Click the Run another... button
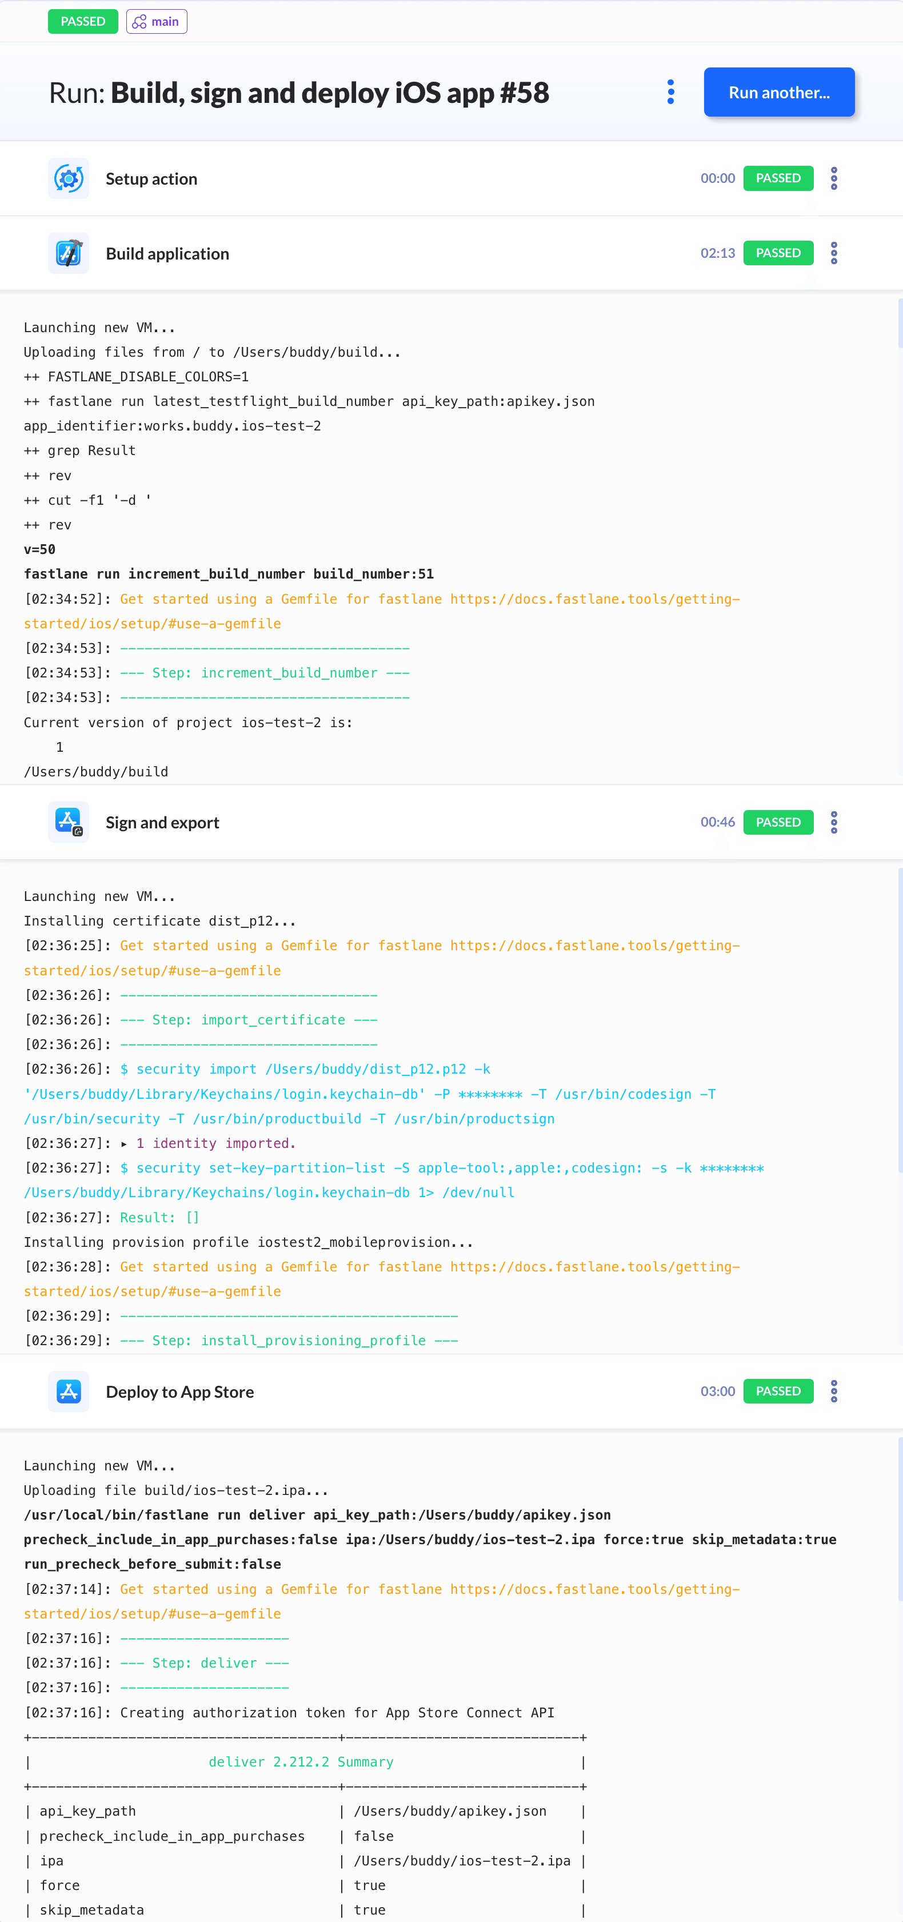The image size is (903, 1922). pyautogui.click(x=778, y=92)
